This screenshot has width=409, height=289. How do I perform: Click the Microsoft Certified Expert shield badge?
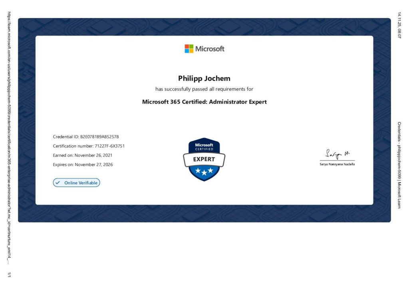(x=204, y=159)
